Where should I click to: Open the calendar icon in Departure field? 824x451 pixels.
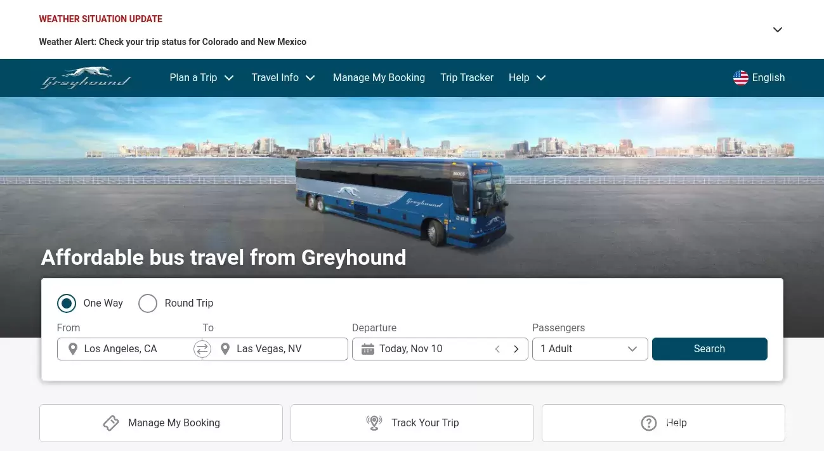(x=368, y=349)
